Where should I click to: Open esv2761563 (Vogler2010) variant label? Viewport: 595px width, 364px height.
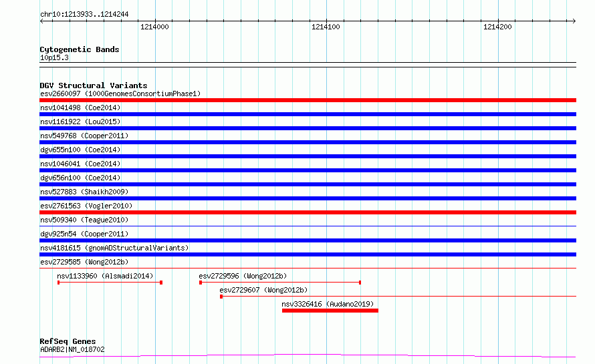click(x=86, y=206)
